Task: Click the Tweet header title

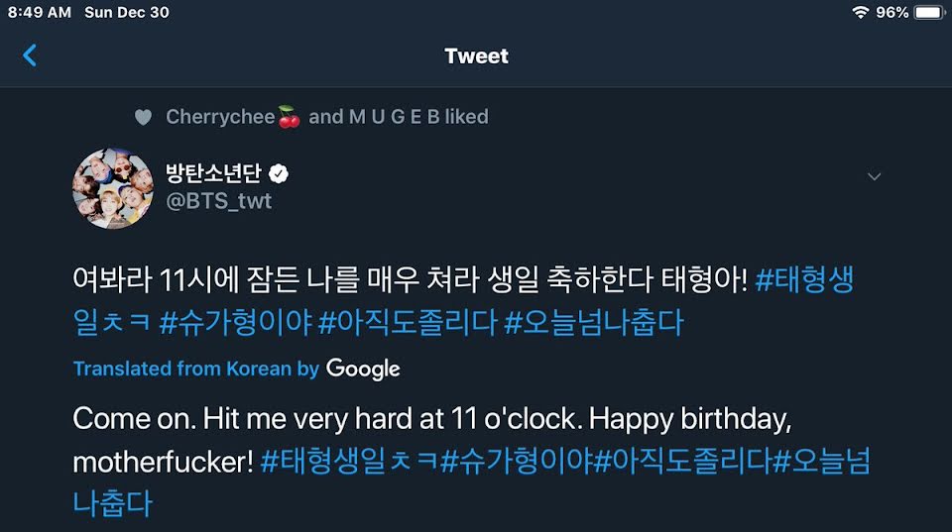Action: 477,55
